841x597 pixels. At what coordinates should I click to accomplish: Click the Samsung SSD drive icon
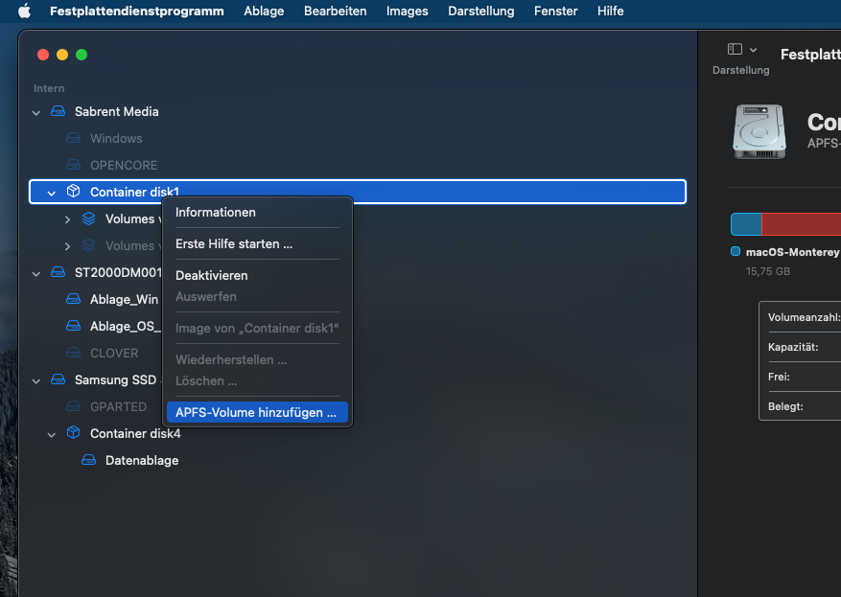pyautogui.click(x=58, y=379)
